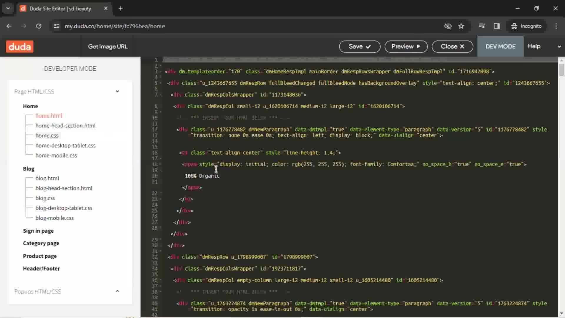This screenshot has width=565, height=318.
Task: Expand the Product page item
Action: [x=40, y=256]
